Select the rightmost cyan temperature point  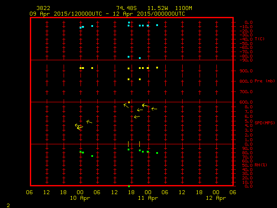pos(157,25)
